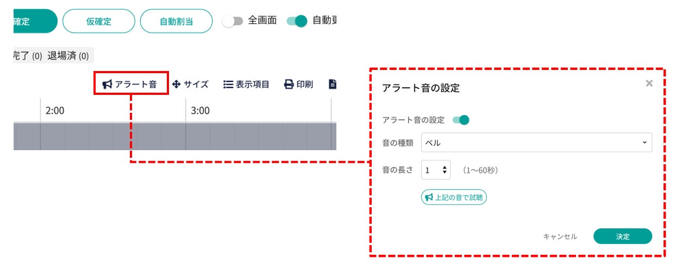The width and height of the screenshot is (682, 264).
Task: Open the 音の種類 dropdown showing ベル
Action: click(536, 143)
